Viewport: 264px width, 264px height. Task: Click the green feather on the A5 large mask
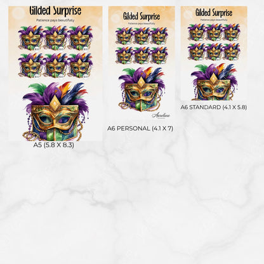37,87
